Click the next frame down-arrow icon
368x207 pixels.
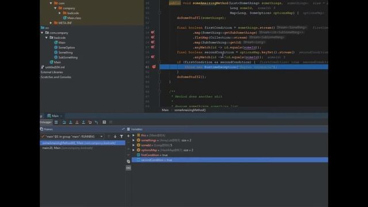coord(115,136)
